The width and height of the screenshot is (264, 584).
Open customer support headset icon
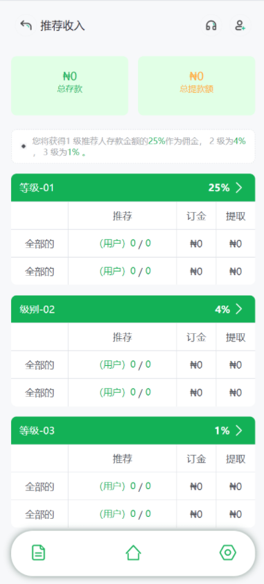coord(211,26)
